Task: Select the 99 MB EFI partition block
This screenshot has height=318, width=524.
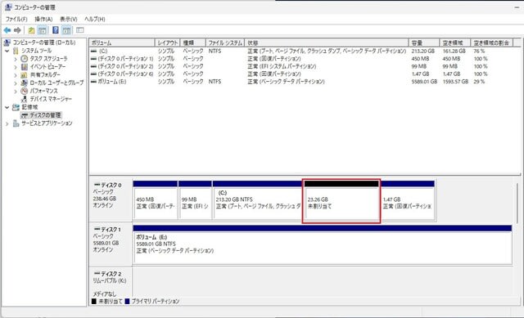Action: 195,200
